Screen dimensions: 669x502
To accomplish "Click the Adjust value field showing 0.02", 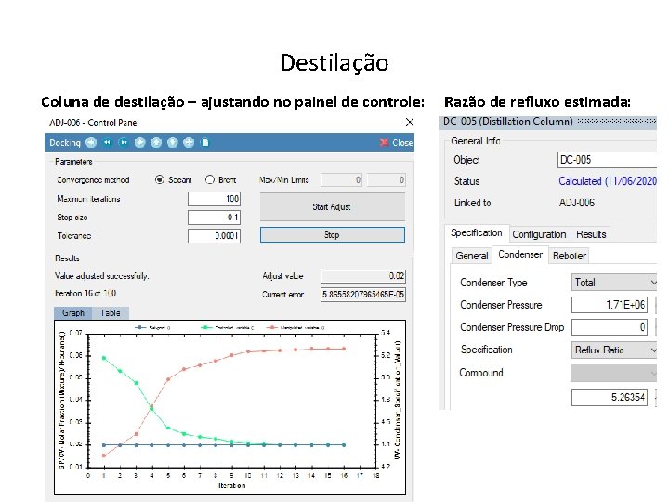I will [x=363, y=276].
